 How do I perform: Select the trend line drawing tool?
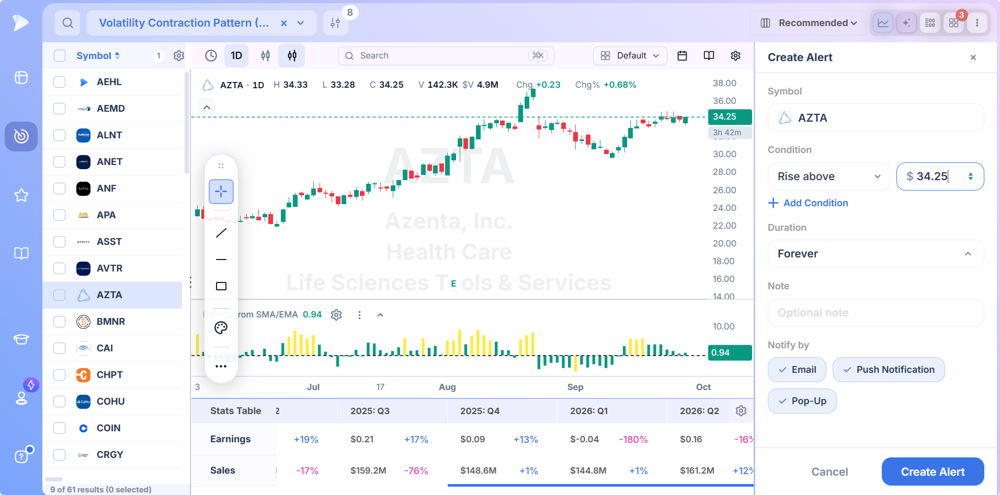pyautogui.click(x=221, y=233)
